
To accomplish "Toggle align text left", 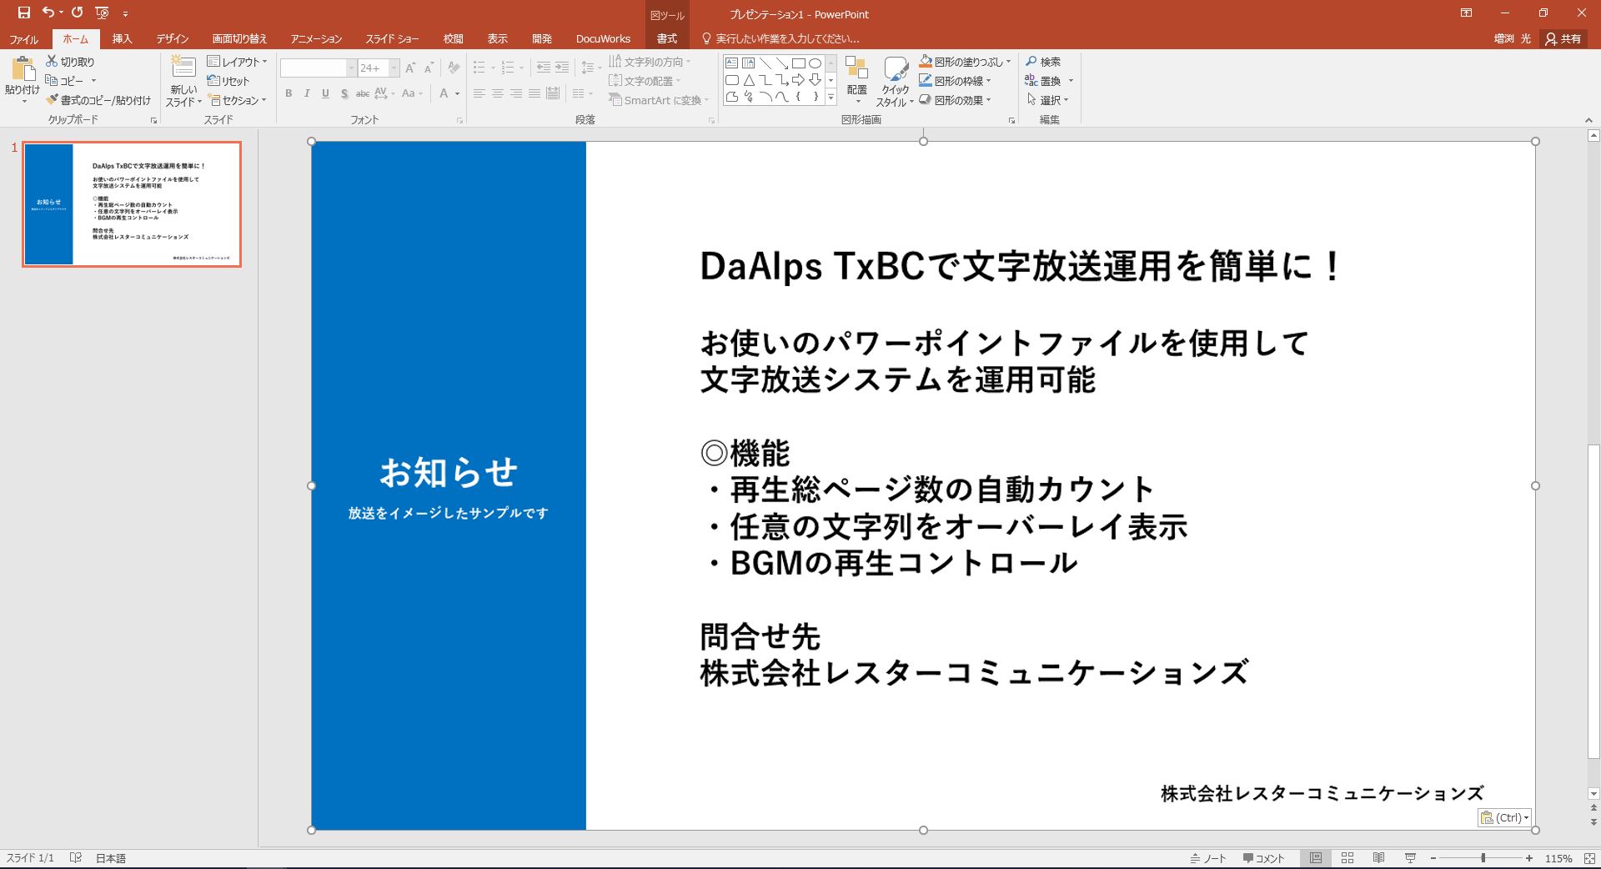I will [479, 93].
